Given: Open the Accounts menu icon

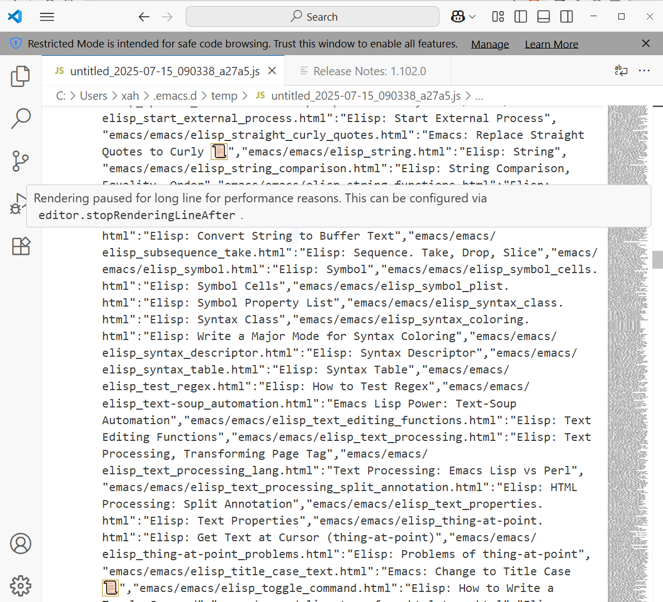Looking at the screenshot, I should click(21, 543).
